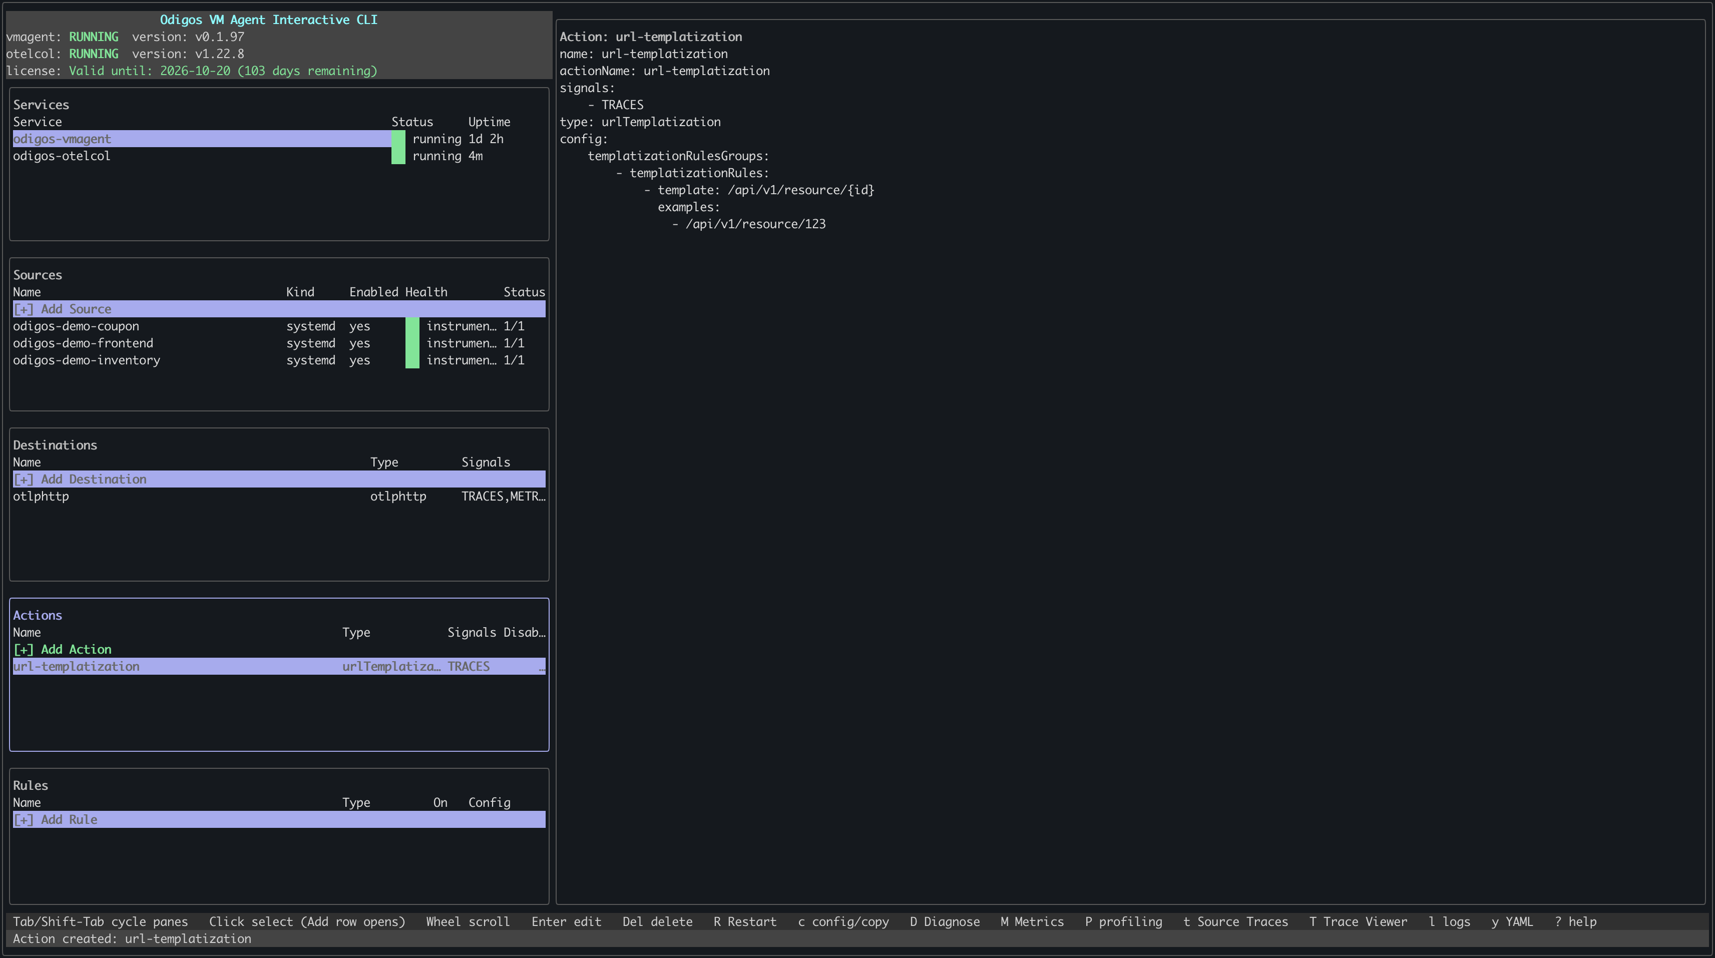Click the otelcol version v1.22.8 text
1715x958 pixels.
188,54
